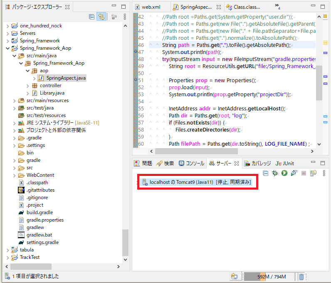The width and height of the screenshot is (331, 283).
Task: Open Servers view menu dots
Action: click(x=324, y=173)
